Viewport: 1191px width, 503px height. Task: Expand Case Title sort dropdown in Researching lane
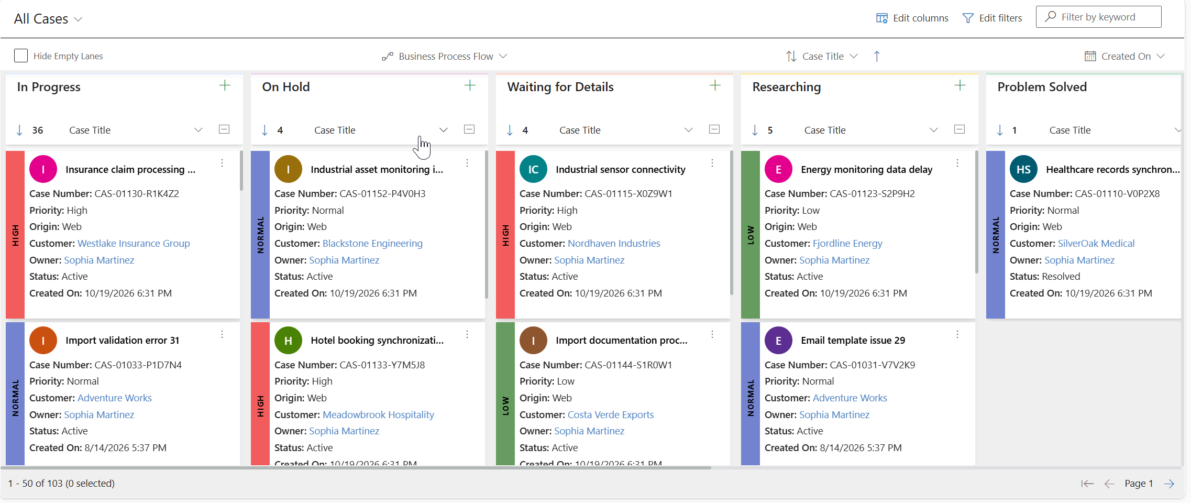[934, 130]
